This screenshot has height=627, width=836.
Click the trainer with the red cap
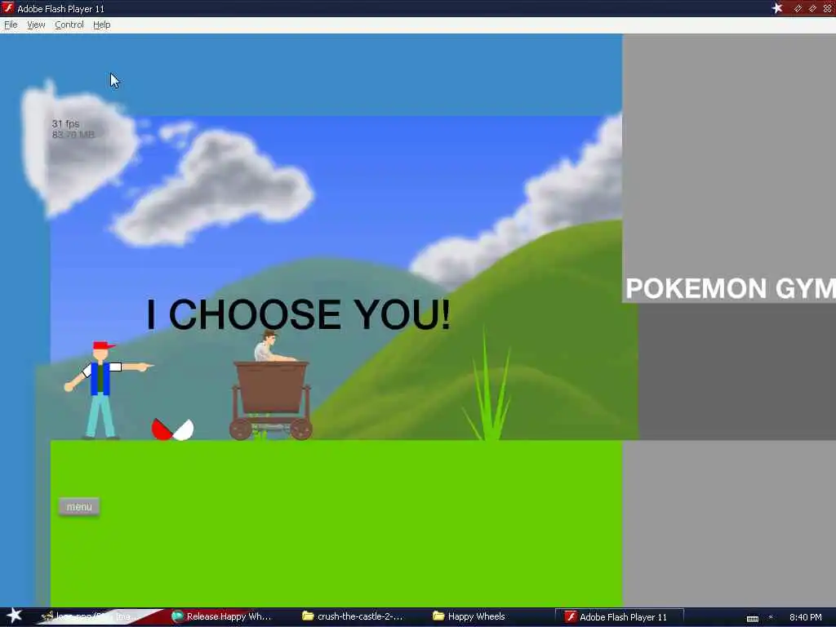point(101,389)
